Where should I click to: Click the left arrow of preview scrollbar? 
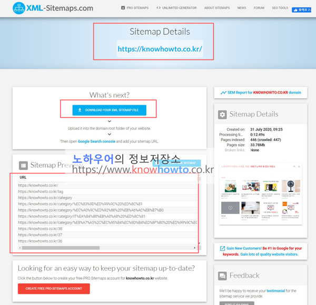click(x=20, y=248)
